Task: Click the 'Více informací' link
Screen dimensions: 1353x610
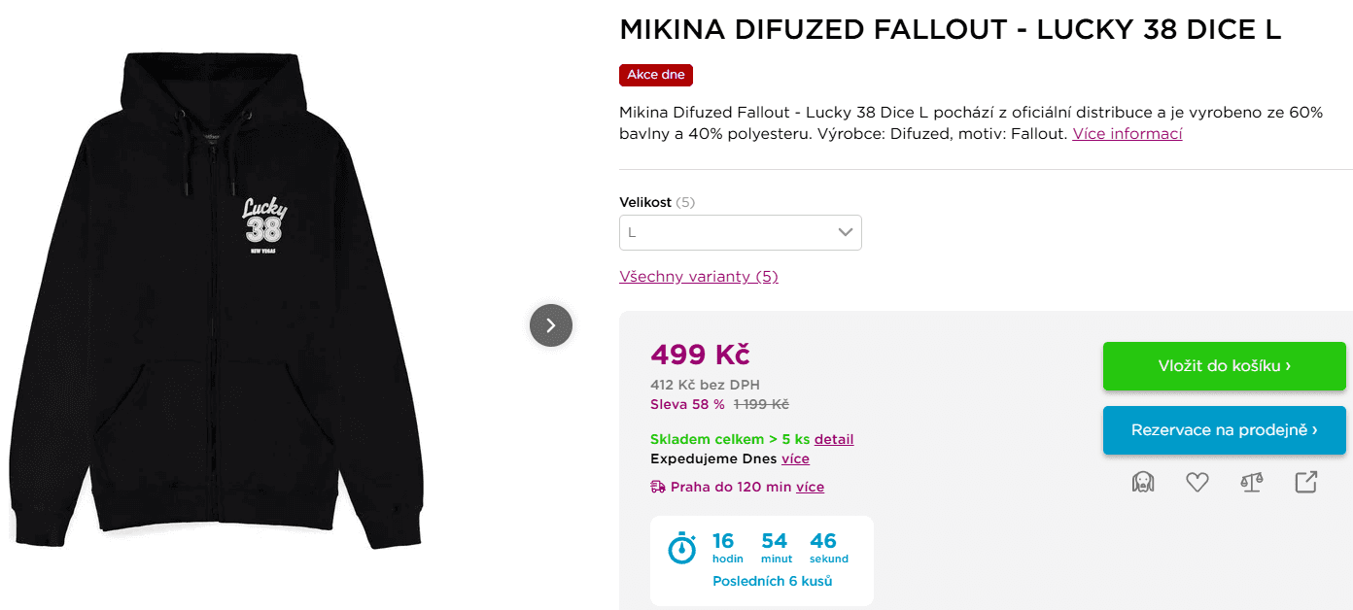Action: (1127, 133)
